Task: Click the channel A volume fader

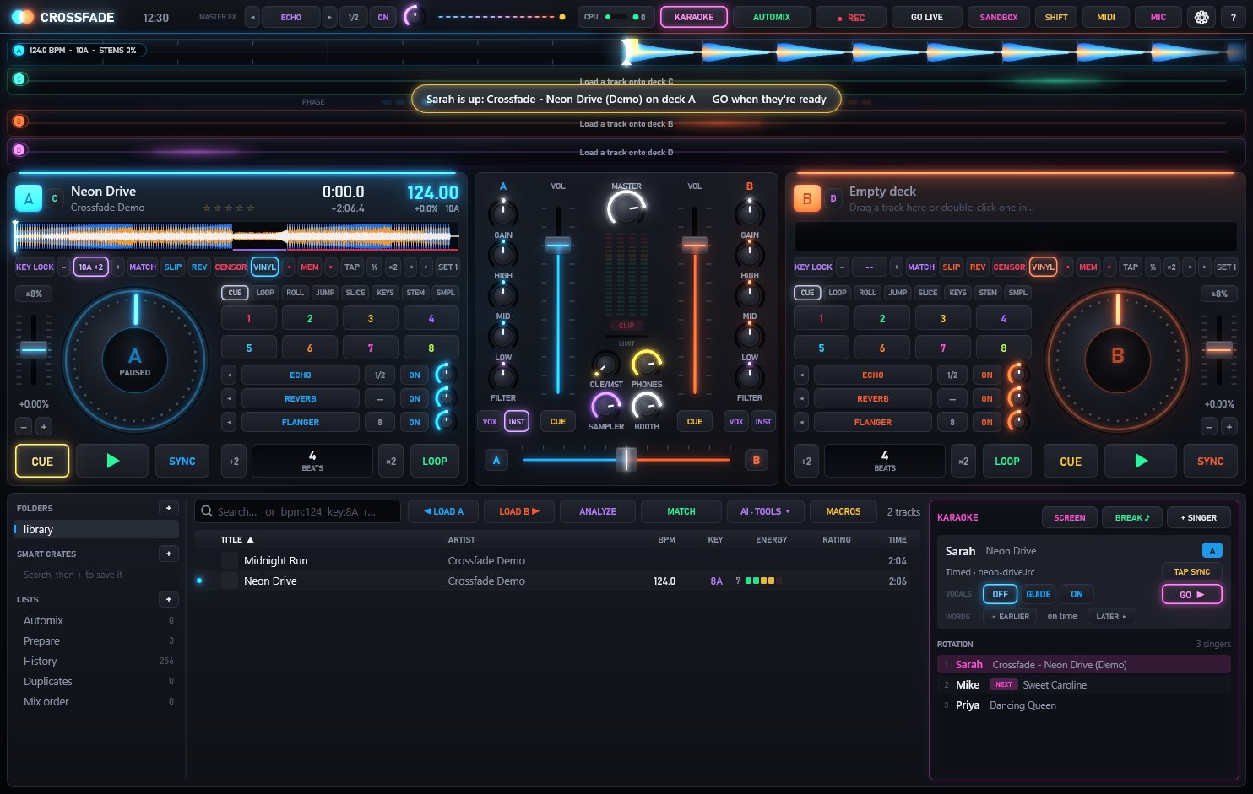Action: point(558,245)
